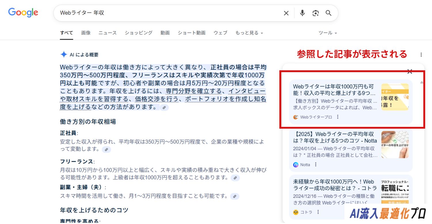432x224 pixels.
Task: Start voice search with microphone icon
Action: click(x=302, y=13)
